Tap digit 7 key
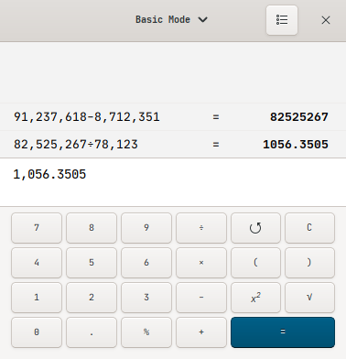 point(37,228)
